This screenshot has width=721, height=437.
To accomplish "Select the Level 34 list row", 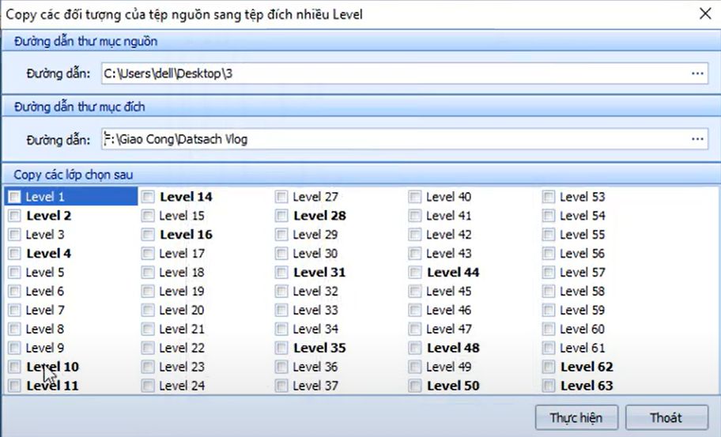I will [x=338, y=329].
